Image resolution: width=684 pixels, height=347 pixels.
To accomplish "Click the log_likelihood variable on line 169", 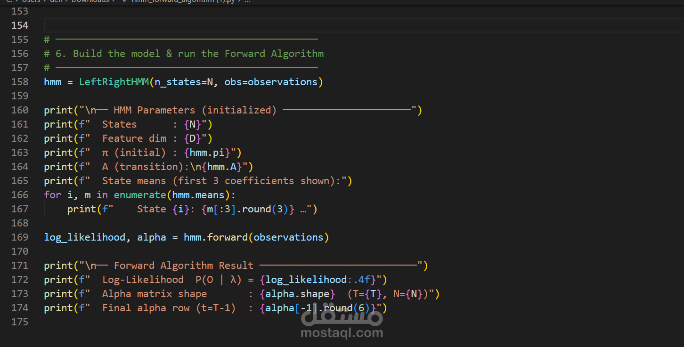I will [x=85, y=237].
